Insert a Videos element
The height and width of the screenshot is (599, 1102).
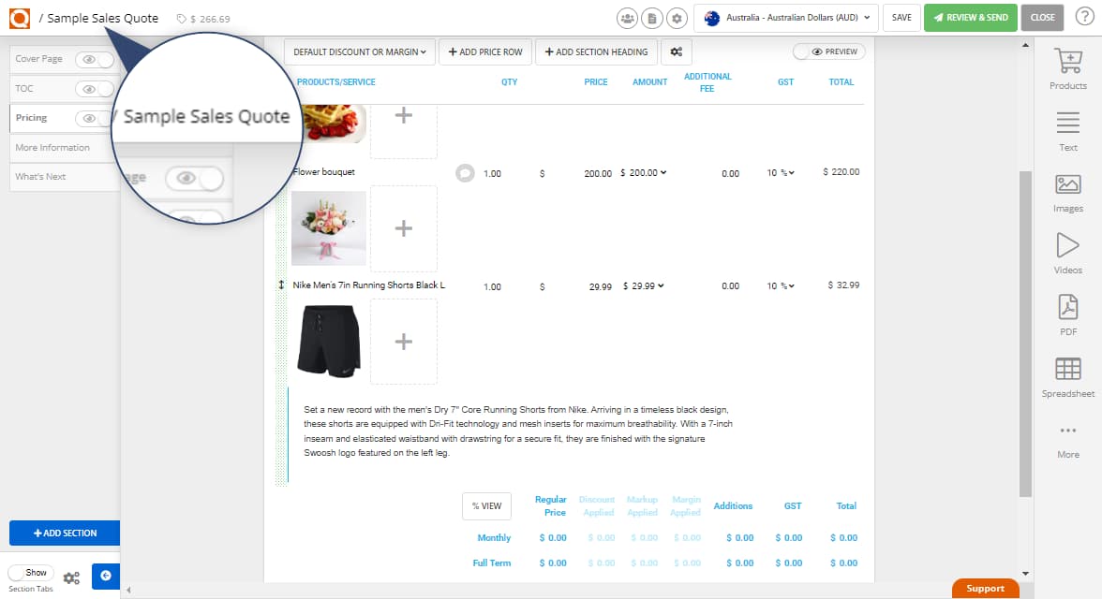point(1067,250)
